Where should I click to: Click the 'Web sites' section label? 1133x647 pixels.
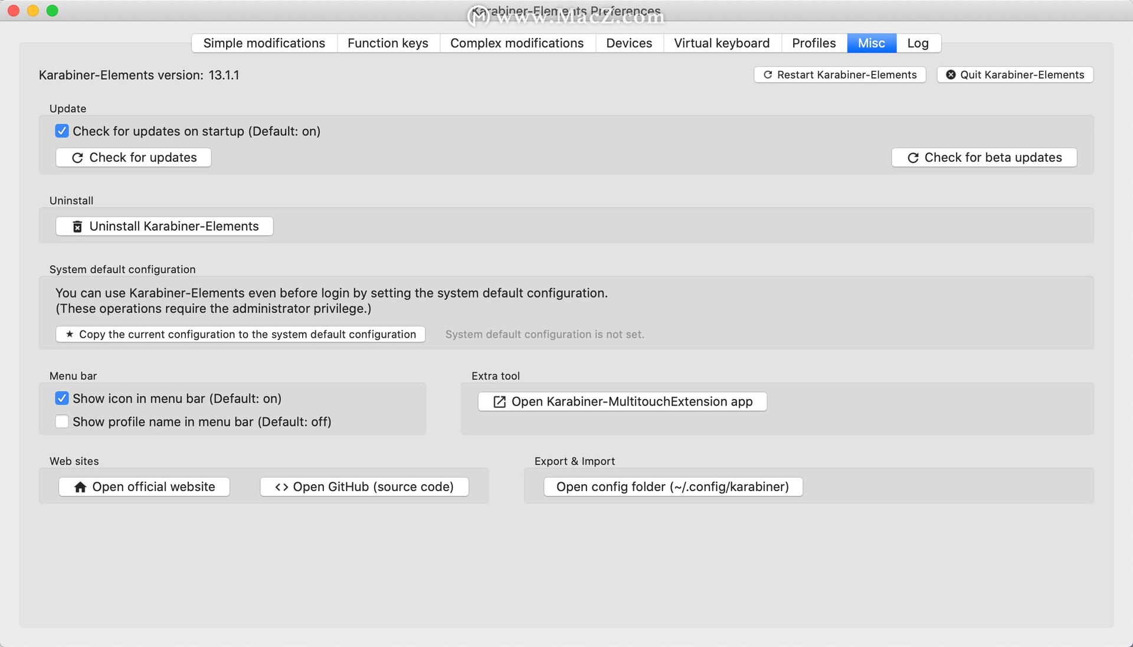coord(74,461)
